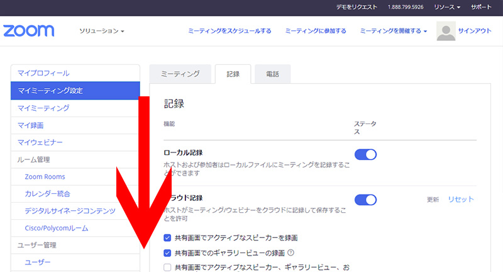Uncheck 共有画面でのギャラリービューの録画 checkbox
The image size is (503, 272).
167,254
